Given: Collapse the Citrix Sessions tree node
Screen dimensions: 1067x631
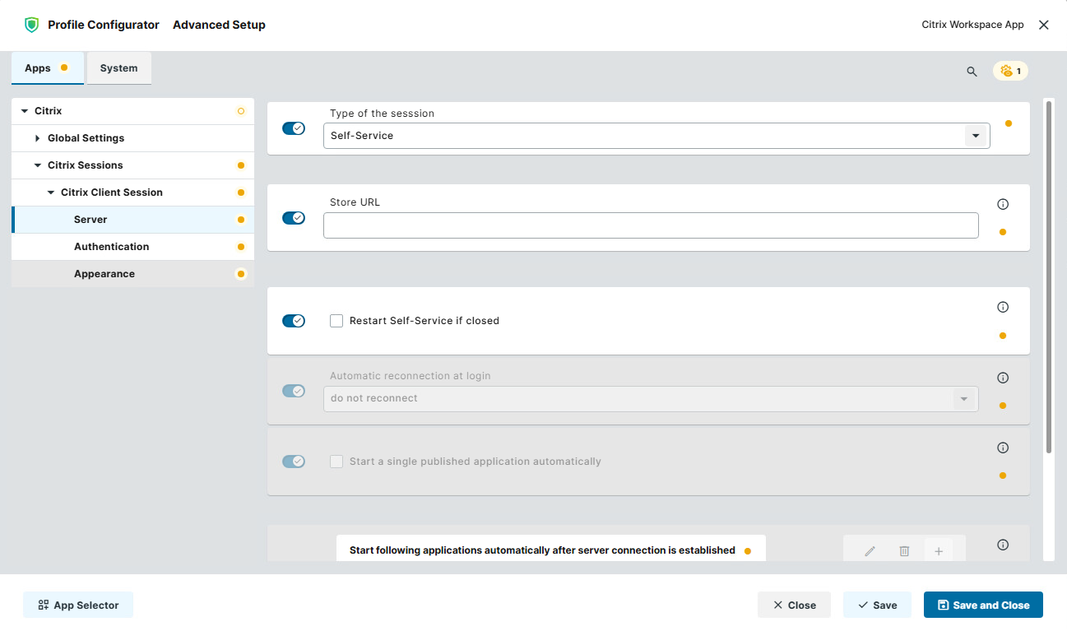Looking at the screenshot, I should pos(37,165).
